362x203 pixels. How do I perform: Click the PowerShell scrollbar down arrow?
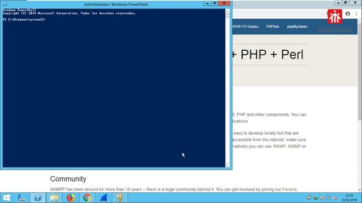coord(227,165)
